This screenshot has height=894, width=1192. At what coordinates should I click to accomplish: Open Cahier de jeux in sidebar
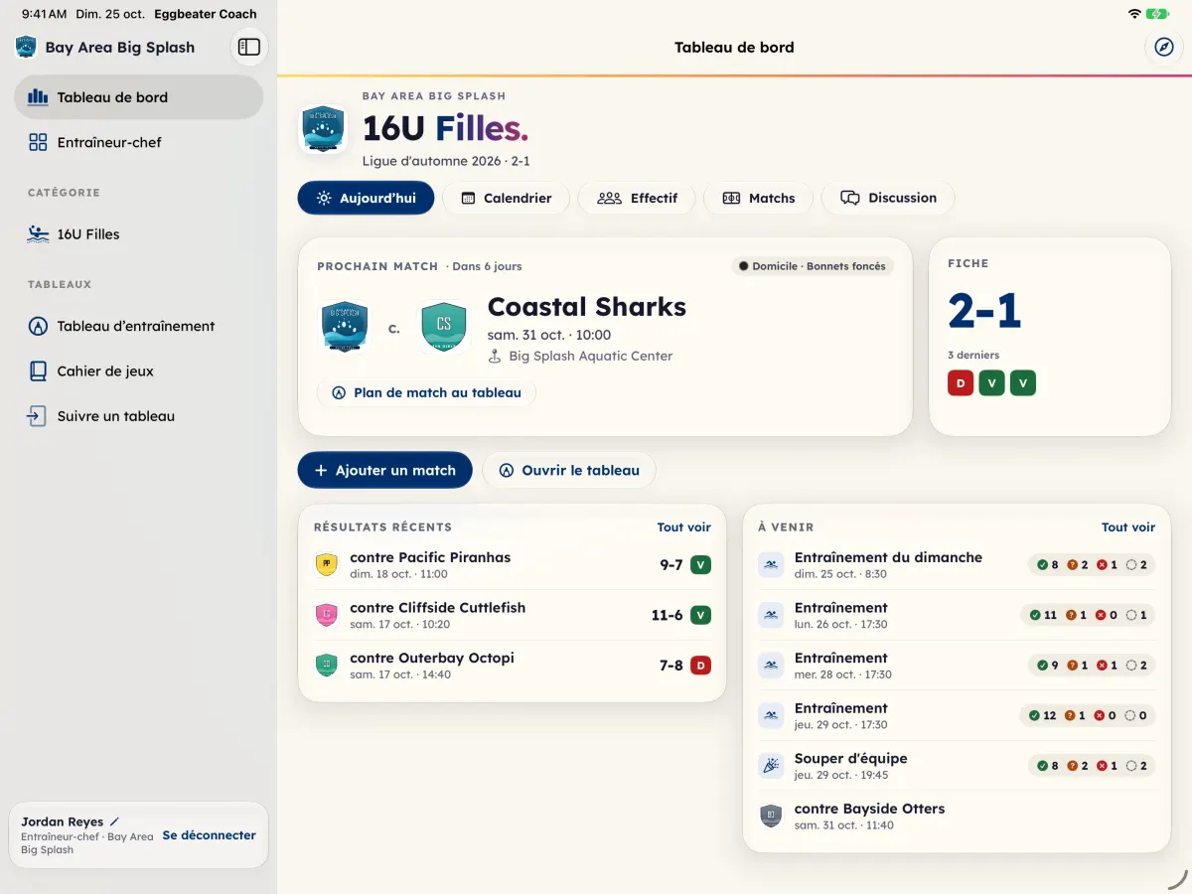point(138,371)
